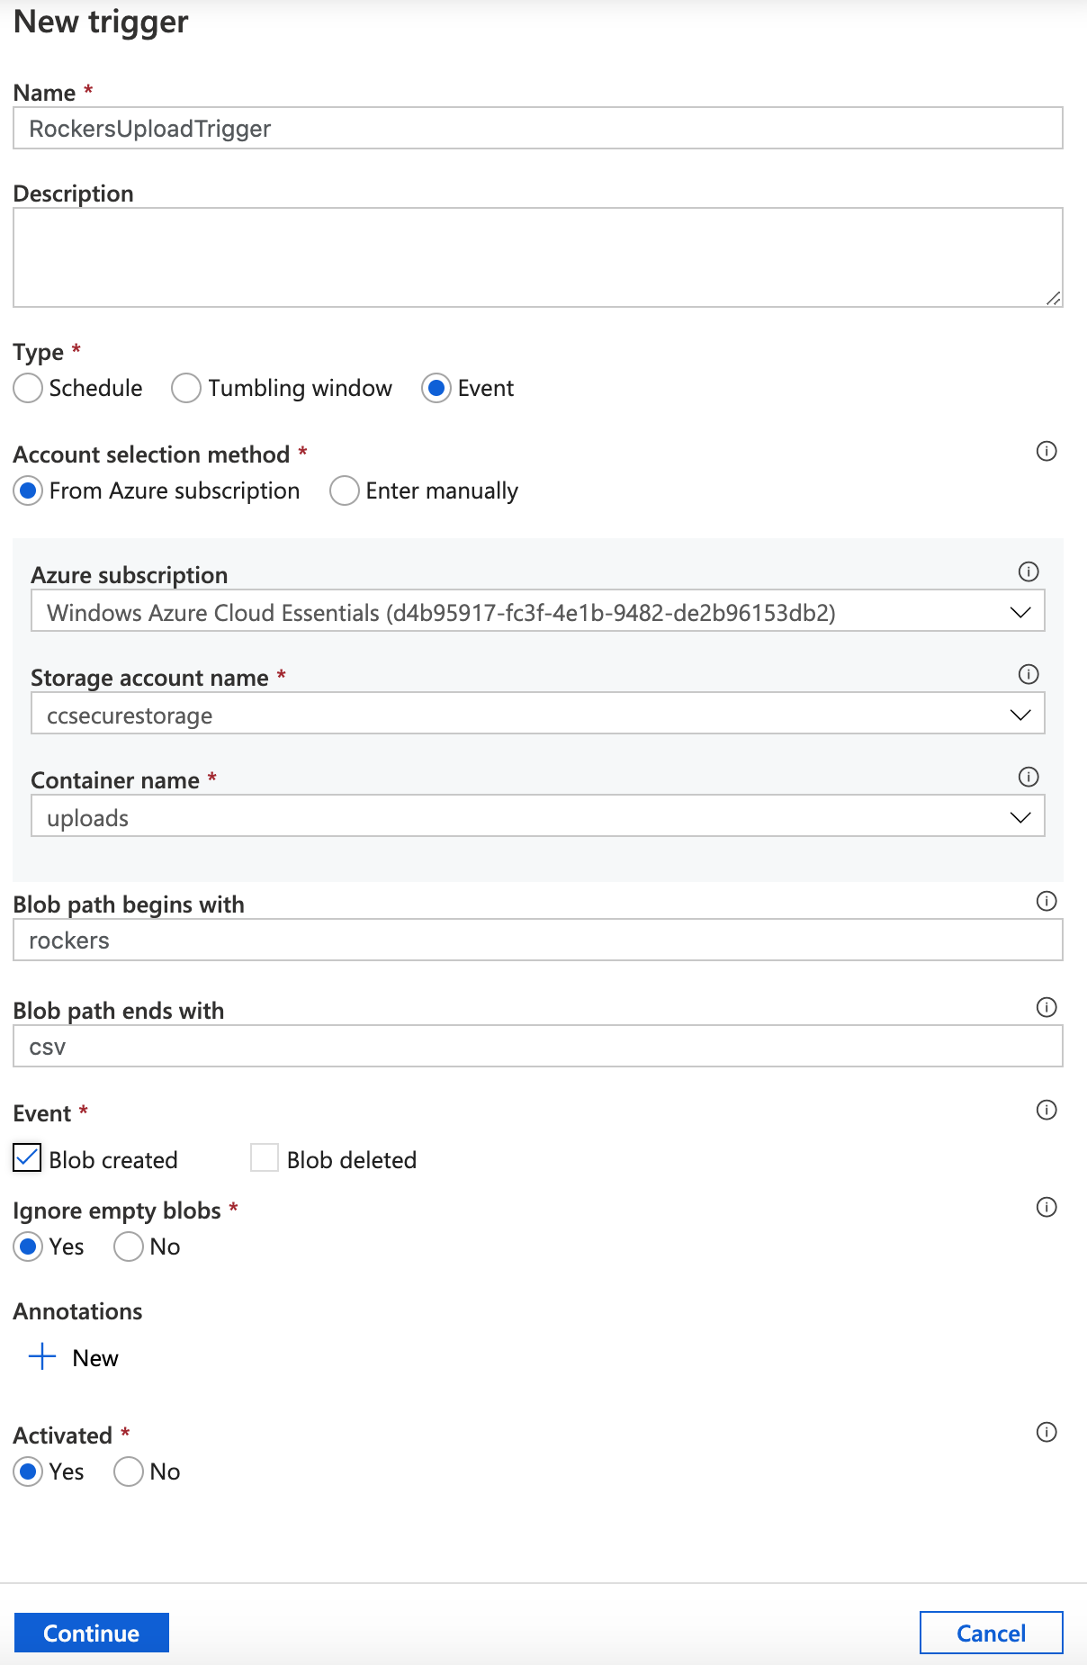1087x1665 pixels.
Task: Click info icon beside Event field
Action: pos(1047,1110)
